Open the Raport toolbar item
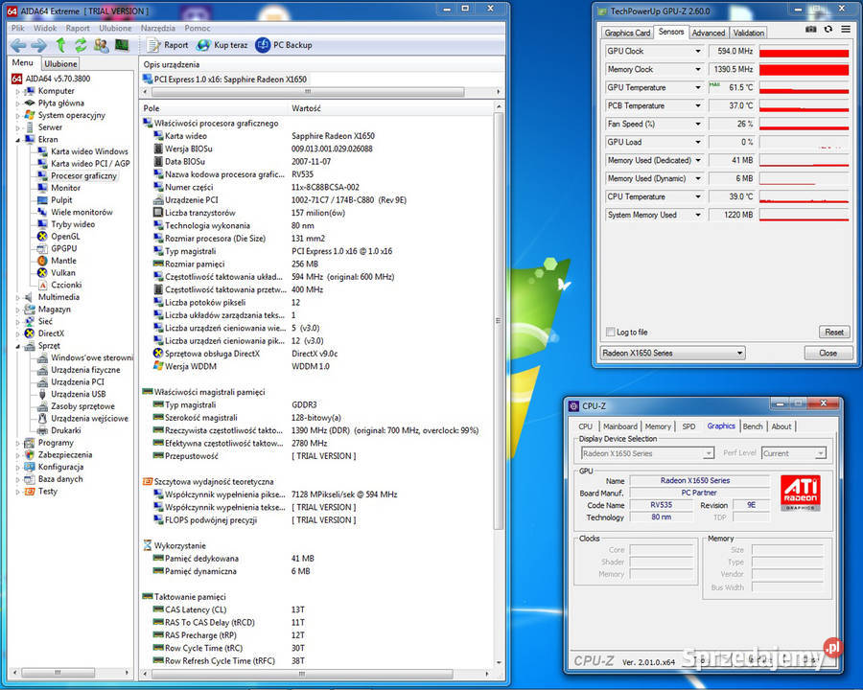This screenshot has width=863, height=690. (x=168, y=45)
